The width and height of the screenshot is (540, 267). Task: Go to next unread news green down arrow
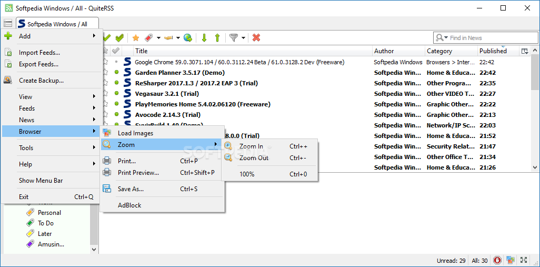click(204, 38)
